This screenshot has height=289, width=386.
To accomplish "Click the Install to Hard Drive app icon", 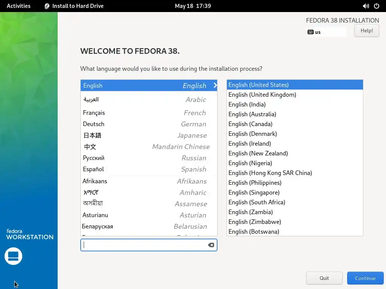I will click(47, 6).
